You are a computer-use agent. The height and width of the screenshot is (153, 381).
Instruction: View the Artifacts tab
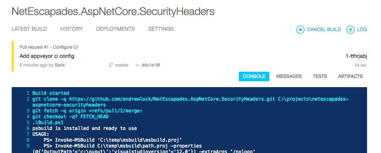click(350, 76)
